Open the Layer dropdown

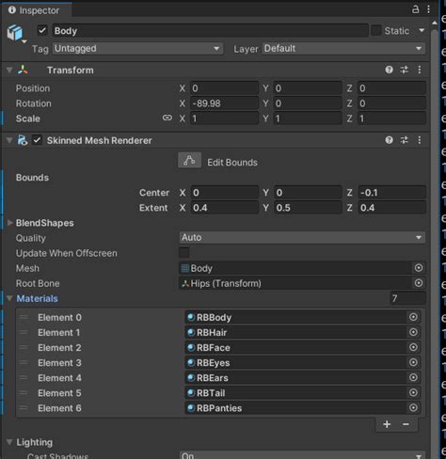[343, 49]
